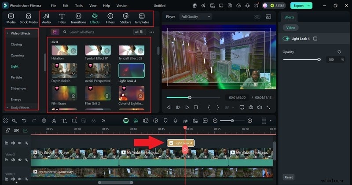352x185 pixels.
Task: Open the Templates library tab
Action: (142, 18)
